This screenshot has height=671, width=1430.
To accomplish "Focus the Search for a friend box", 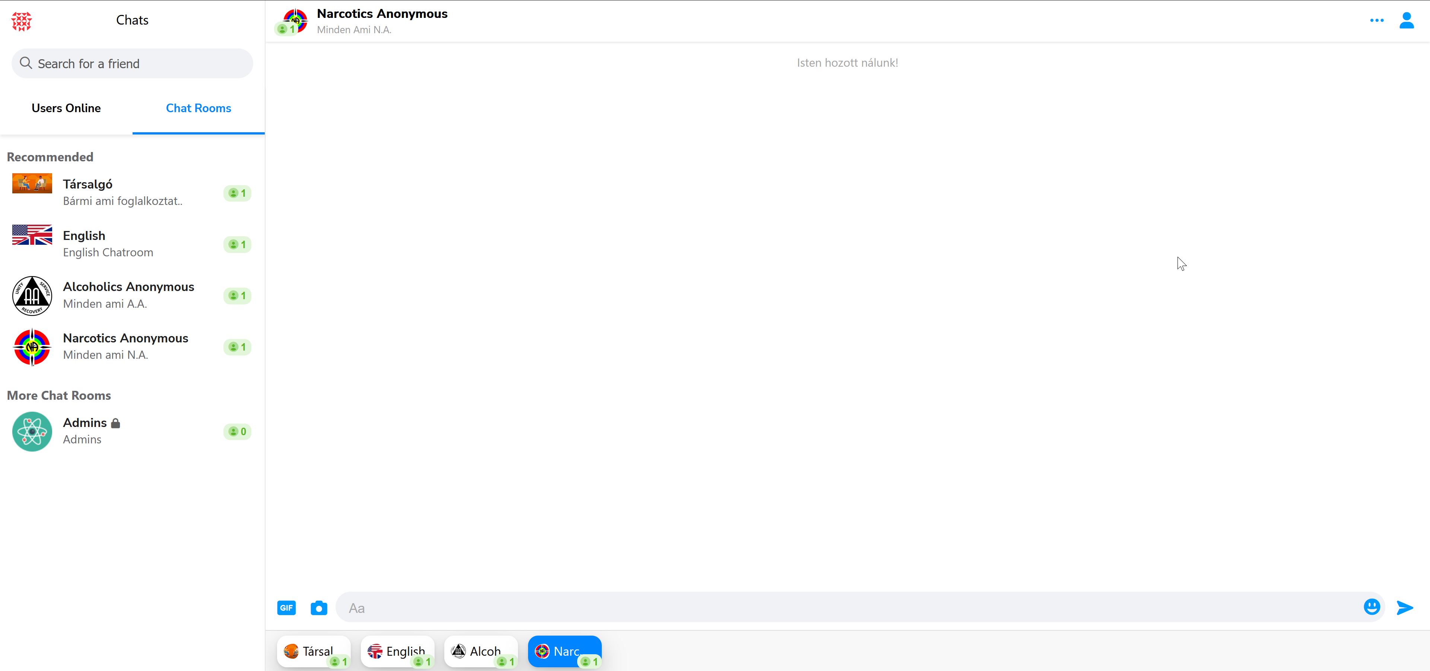I will click(x=139, y=63).
